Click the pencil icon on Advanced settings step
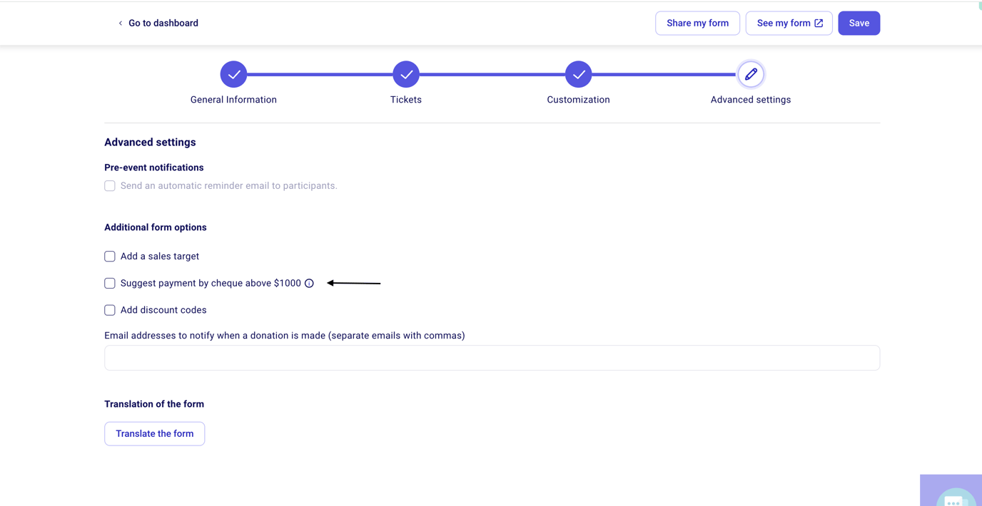Screen dimensions: 982x506 tap(751, 73)
